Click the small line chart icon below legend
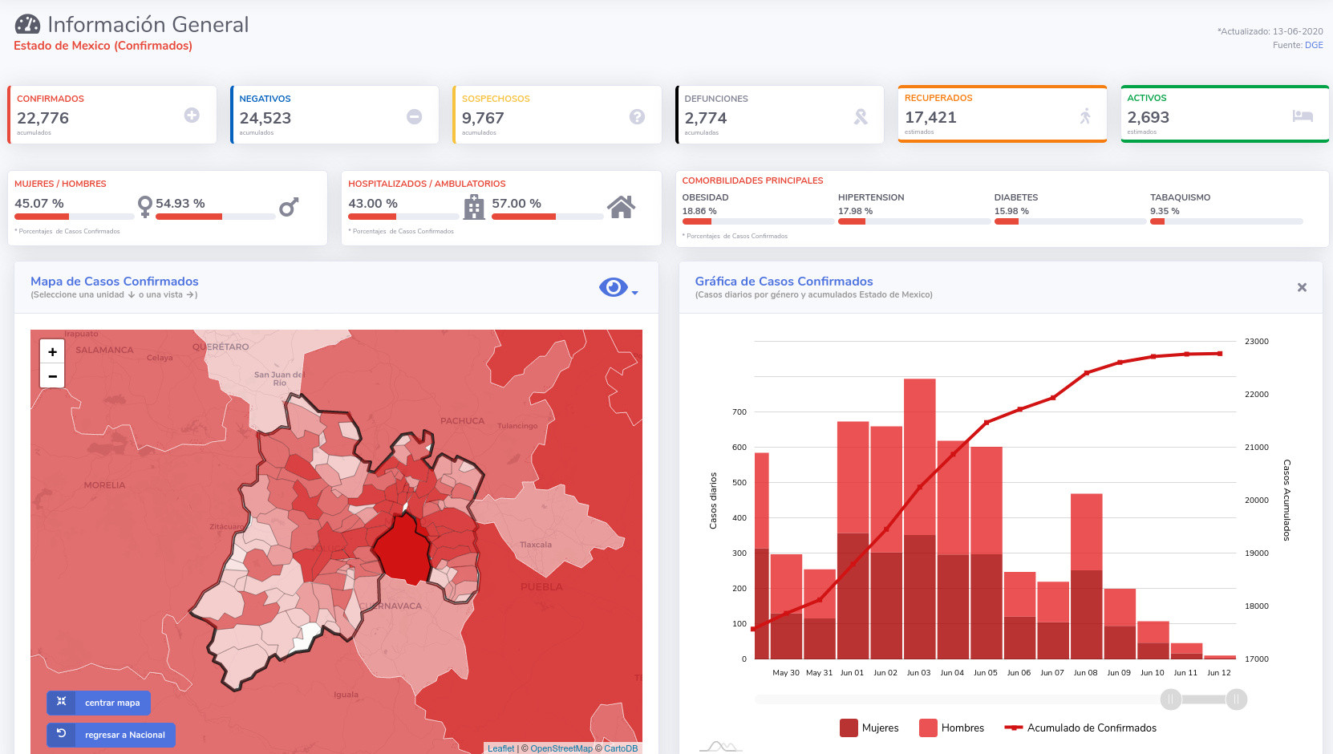This screenshot has height=754, width=1333. [x=720, y=747]
